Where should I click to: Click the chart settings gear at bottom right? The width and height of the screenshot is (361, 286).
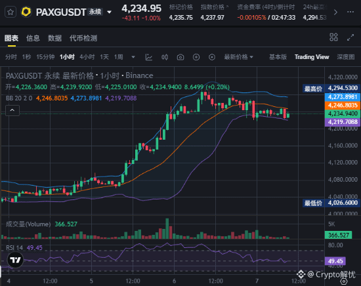pos(344,281)
